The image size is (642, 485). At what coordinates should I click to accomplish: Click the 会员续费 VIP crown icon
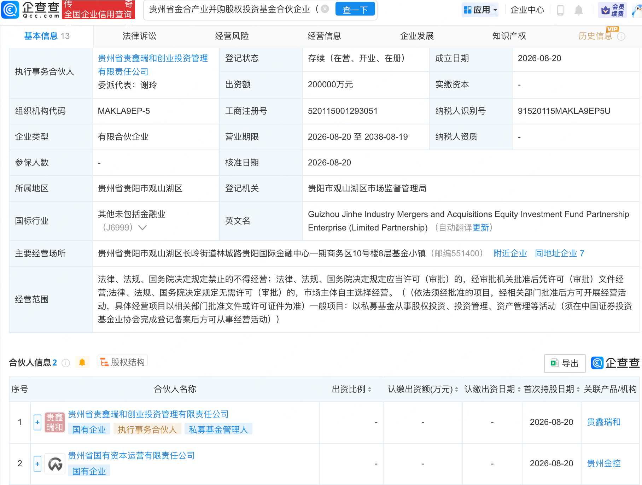click(612, 10)
